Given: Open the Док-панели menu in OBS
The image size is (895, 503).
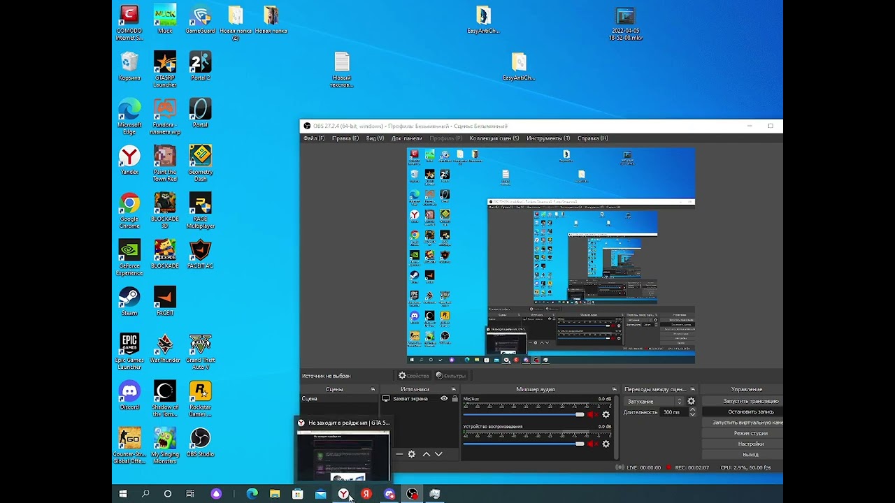Looking at the screenshot, I should pos(407,138).
